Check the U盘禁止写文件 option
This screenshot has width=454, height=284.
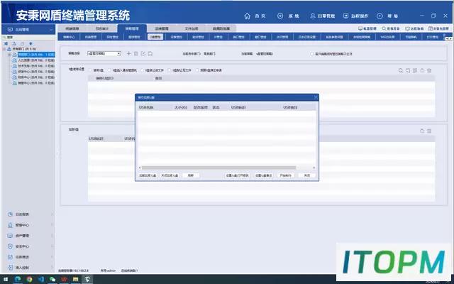pyautogui.click(x=170, y=70)
